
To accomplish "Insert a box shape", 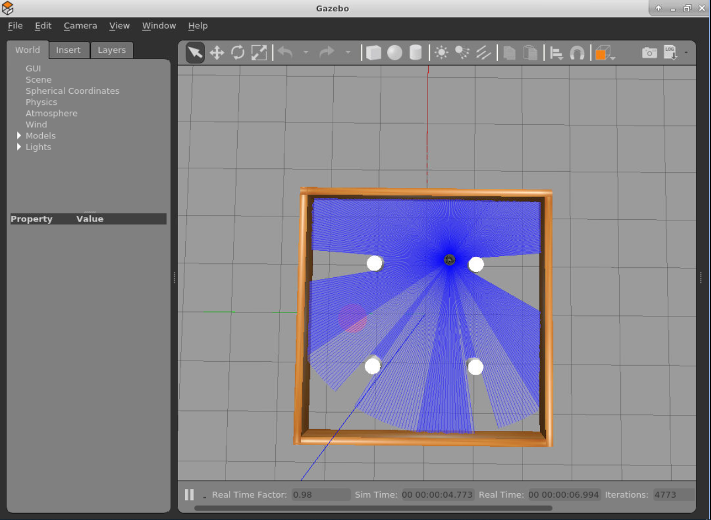I will coord(374,53).
